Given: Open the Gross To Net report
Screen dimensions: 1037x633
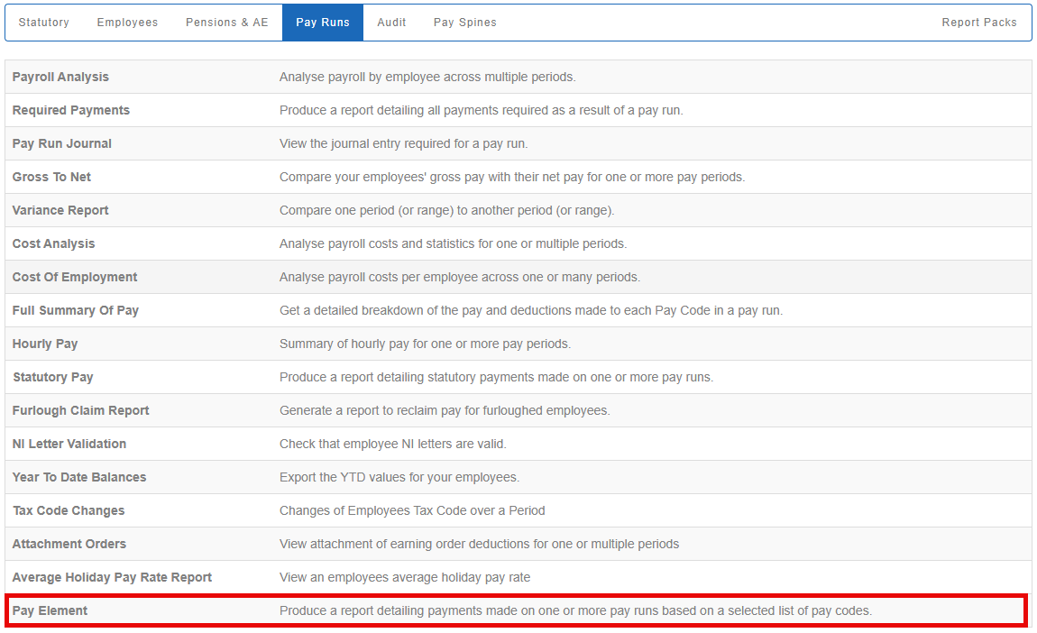Looking at the screenshot, I should coord(51,177).
